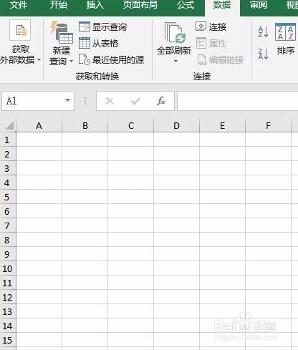Viewport: 298px width, 350px height.
Task: Click the 最近使用的源 label
Action: [118, 59]
